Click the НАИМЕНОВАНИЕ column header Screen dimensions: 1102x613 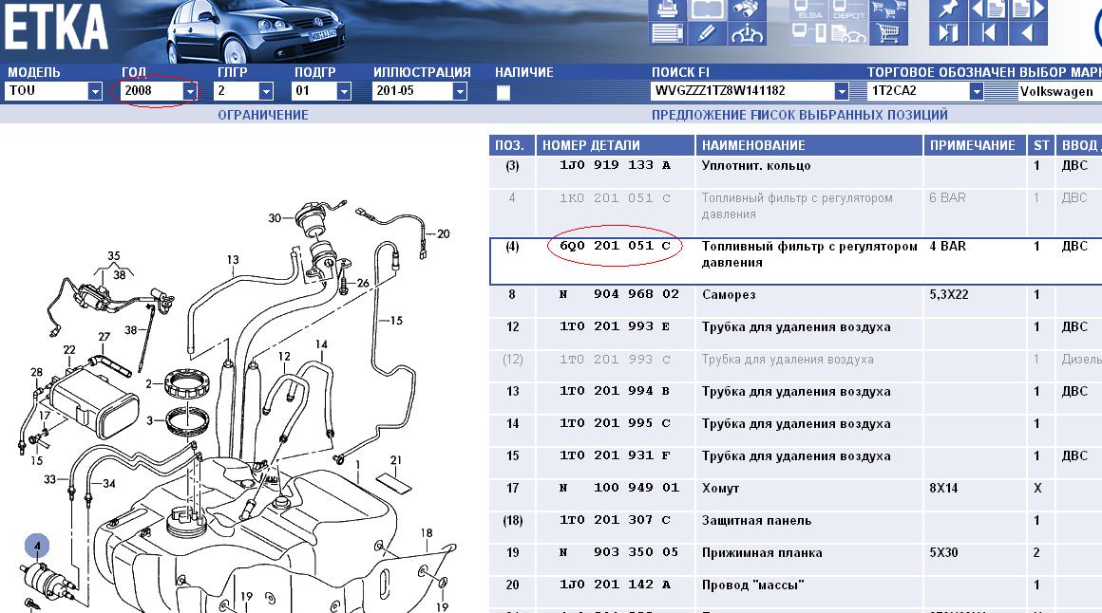tap(753, 145)
